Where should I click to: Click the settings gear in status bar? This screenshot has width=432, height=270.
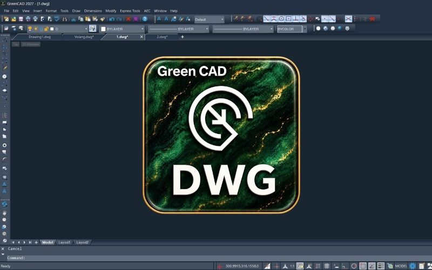coord(413,266)
